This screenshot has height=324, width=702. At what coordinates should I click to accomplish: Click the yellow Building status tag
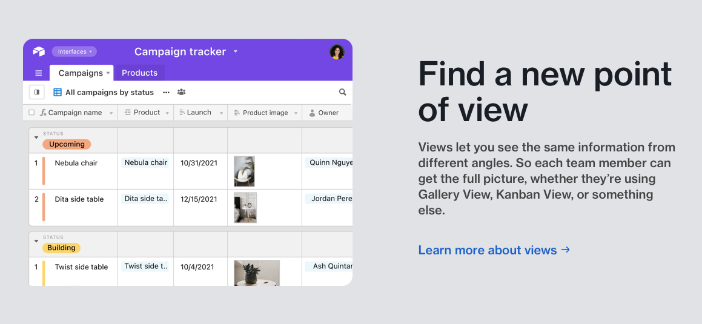61,248
